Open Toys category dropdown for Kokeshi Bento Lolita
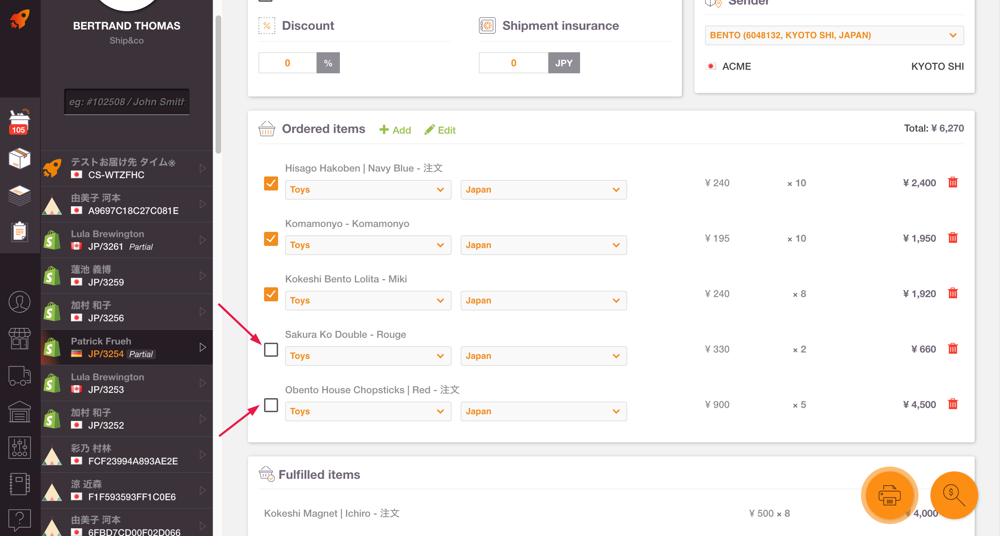The image size is (1000, 536). pyautogui.click(x=368, y=301)
